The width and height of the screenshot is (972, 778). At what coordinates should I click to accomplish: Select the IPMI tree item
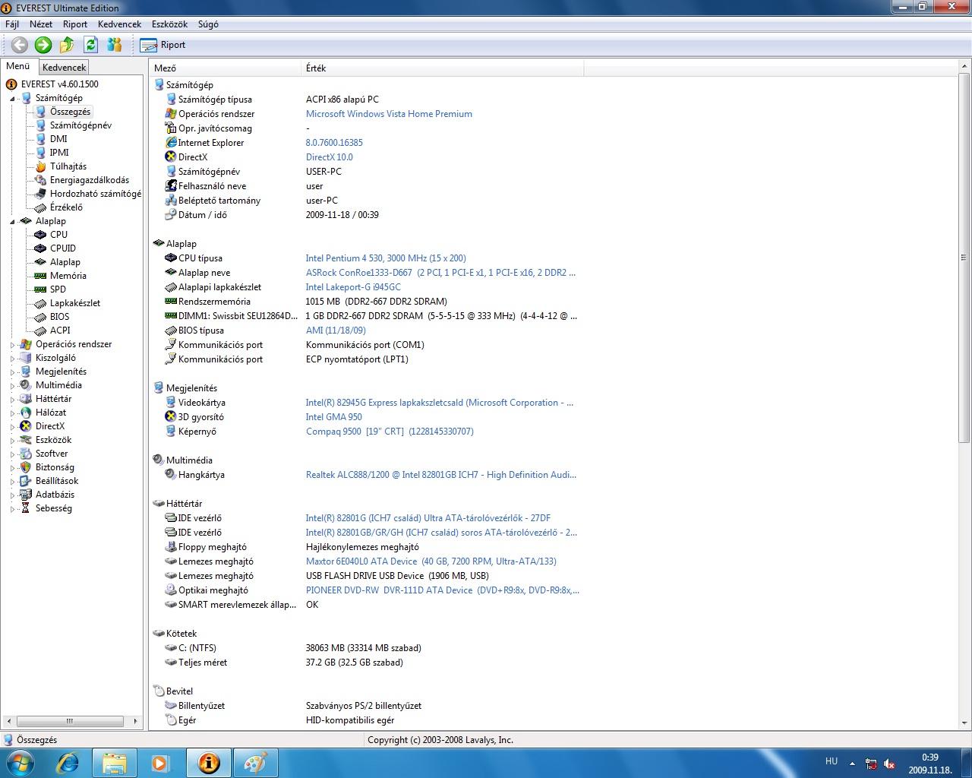(x=59, y=153)
